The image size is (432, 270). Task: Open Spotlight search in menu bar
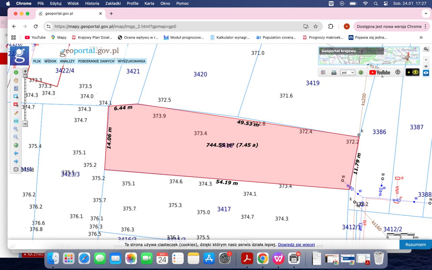376,3
